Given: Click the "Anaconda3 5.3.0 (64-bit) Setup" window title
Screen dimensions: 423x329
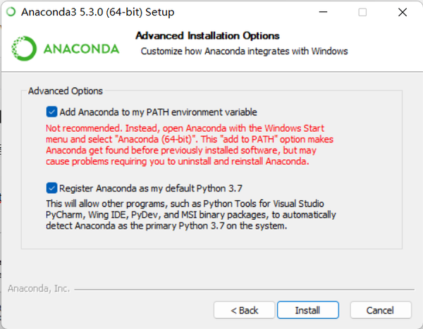Looking at the screenshot, I should (97, 13).
